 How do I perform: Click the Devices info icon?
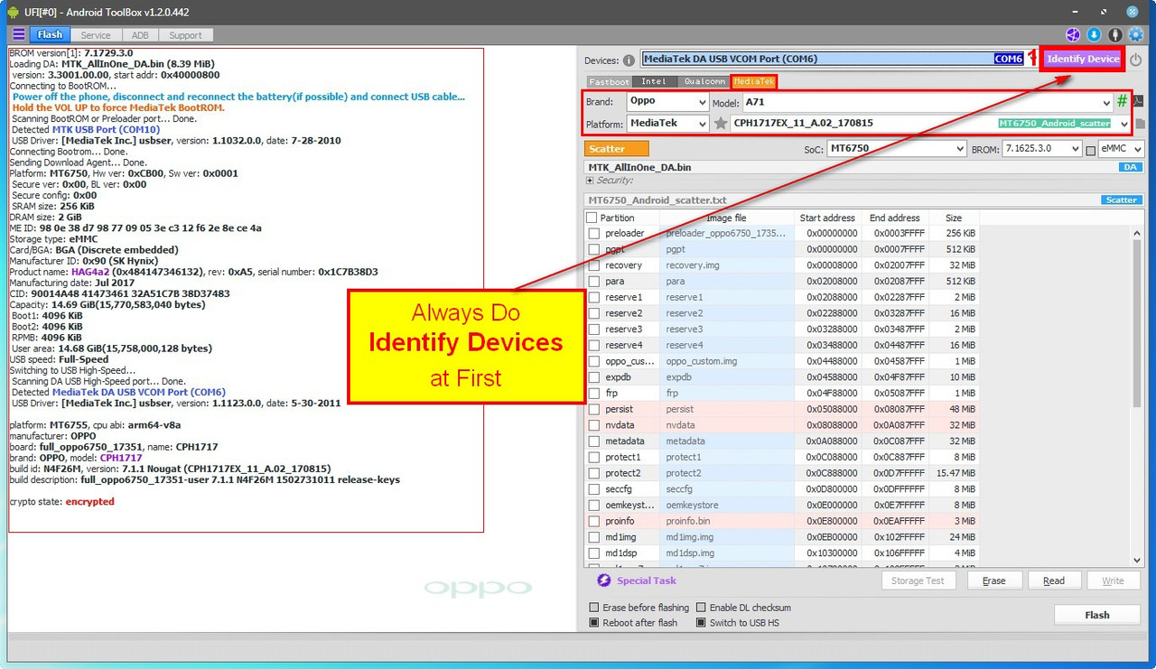pyautogui.click(x=629, y=60)
